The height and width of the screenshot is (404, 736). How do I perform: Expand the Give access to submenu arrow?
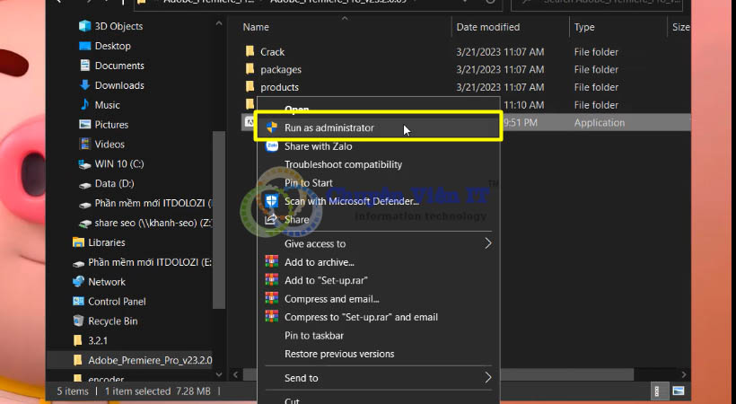tap(488, 243)
